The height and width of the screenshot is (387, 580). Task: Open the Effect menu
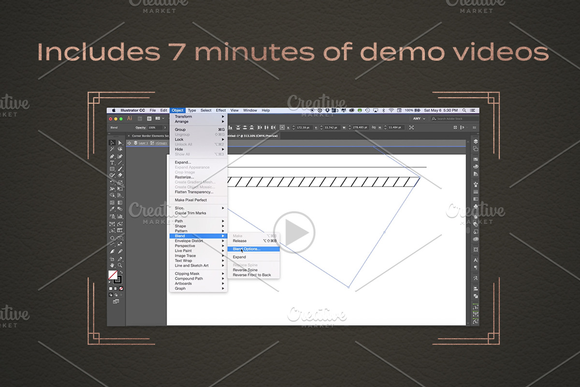pos(221,110)
